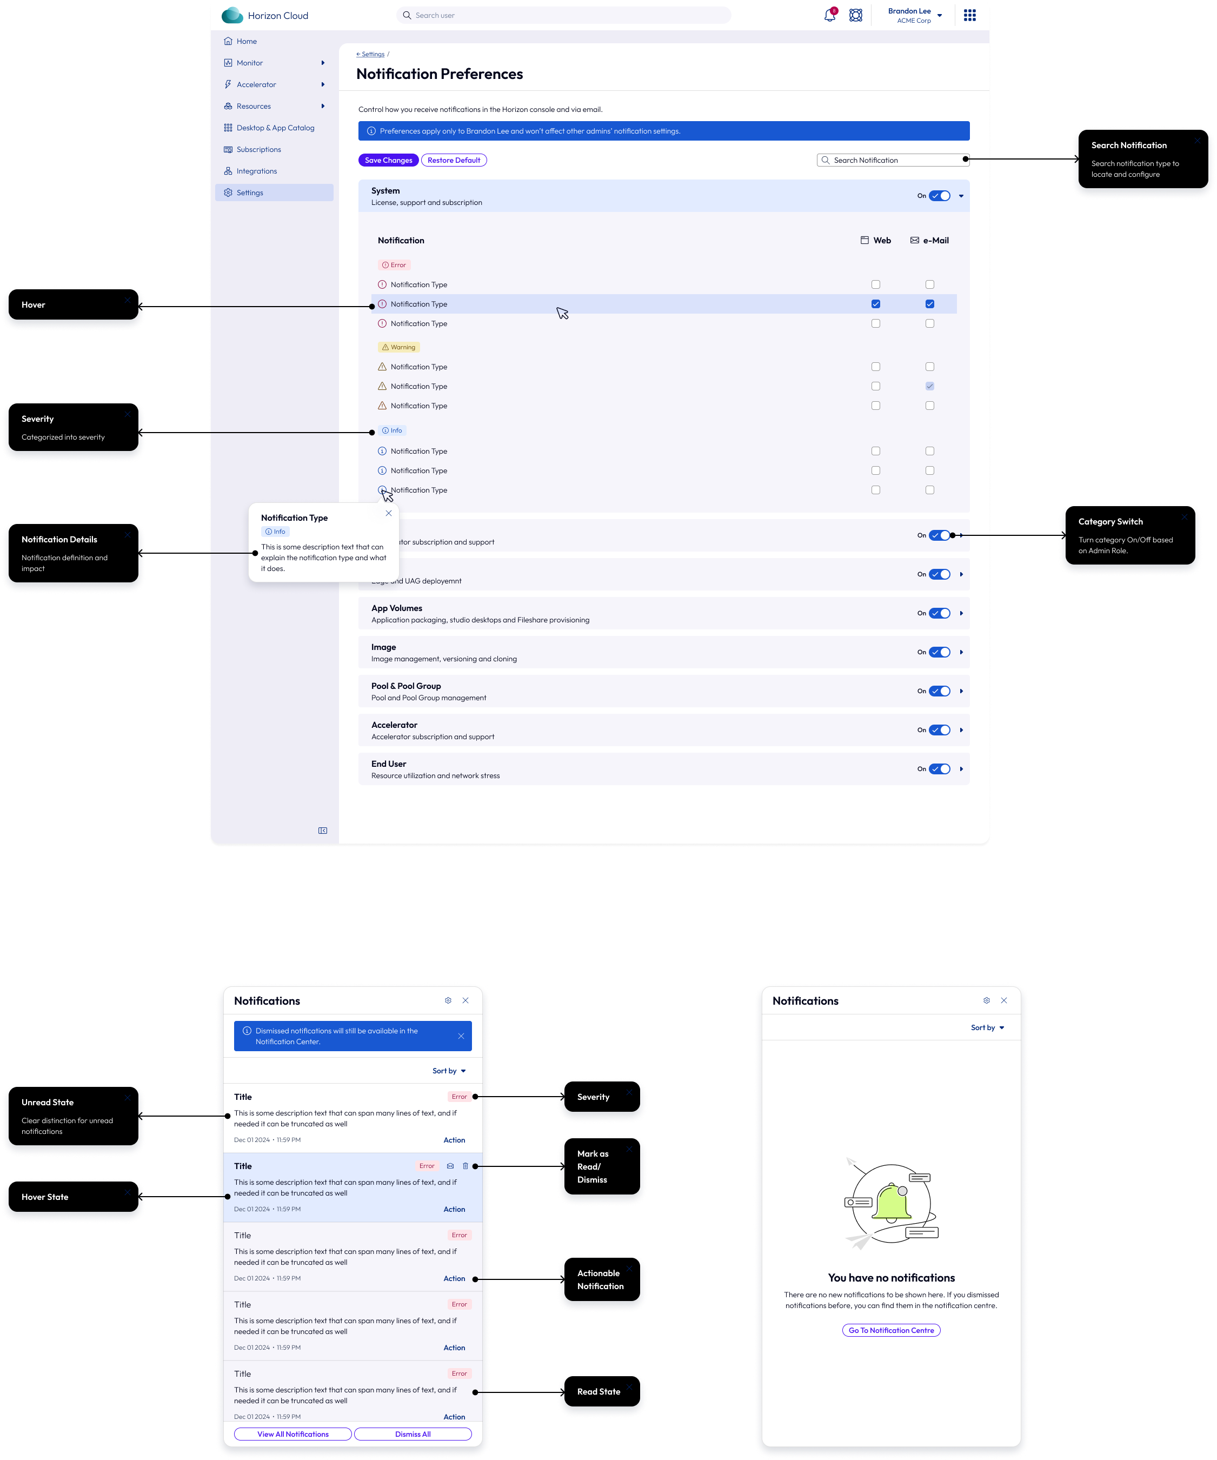Image resolution: width=1217 pixels, height=1460 pixels.
Task: Click the trash dismiss icon on hovered notification
Action: 465,1166
